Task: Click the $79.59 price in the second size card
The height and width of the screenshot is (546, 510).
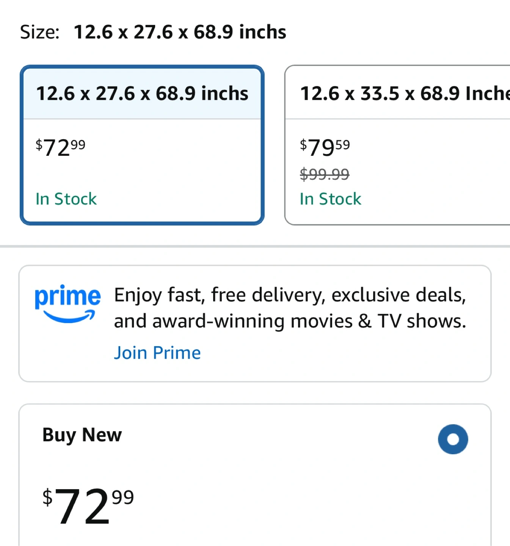Action: [x=325, y=147]
